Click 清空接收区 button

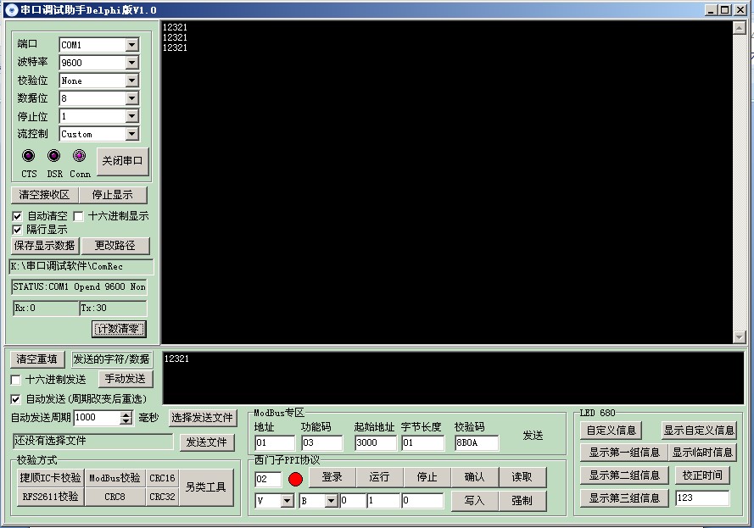[x=44, y=195]
